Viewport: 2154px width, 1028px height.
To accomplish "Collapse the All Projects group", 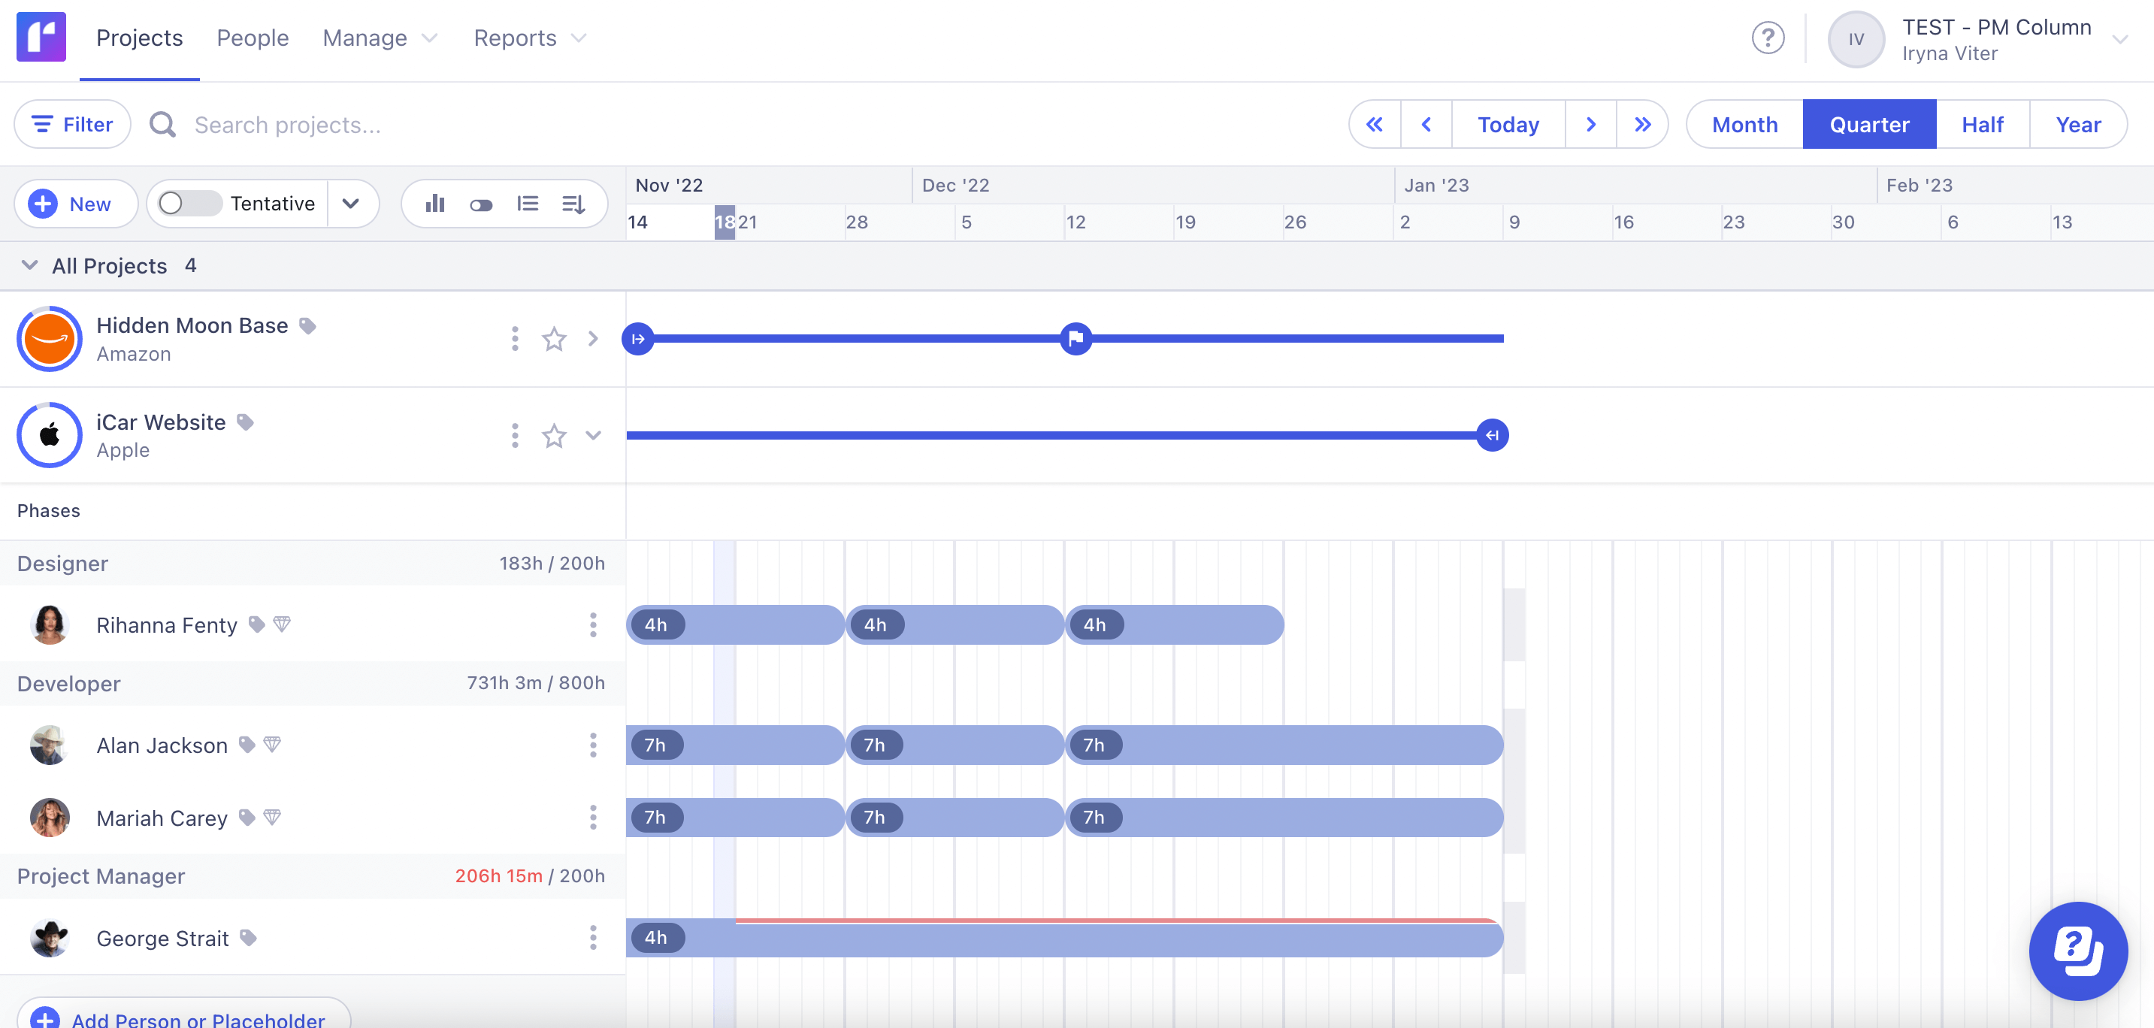I will point(30,266).
